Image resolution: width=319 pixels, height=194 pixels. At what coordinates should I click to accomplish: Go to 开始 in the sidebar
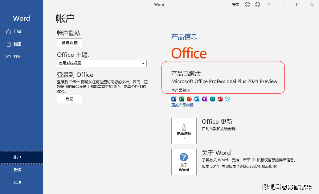(x=17, y=31)
